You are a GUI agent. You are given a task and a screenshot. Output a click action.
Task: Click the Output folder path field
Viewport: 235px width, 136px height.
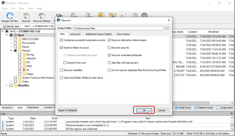[118, 28]
